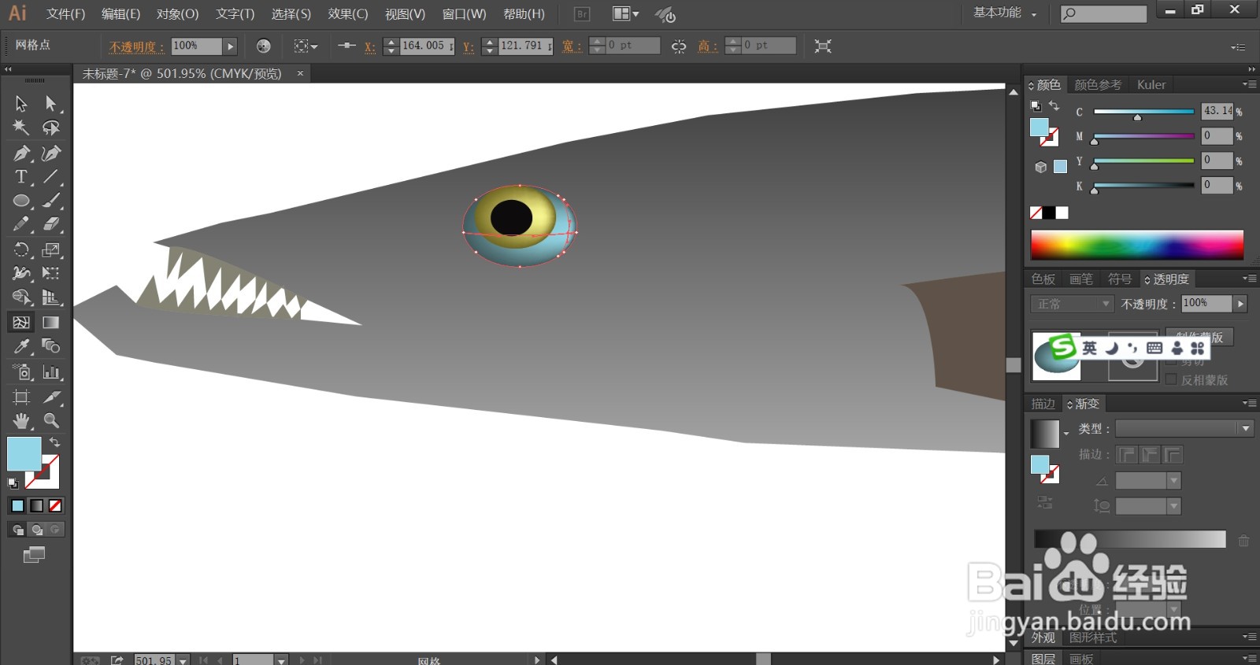This screenshot has height=665, width=1260.
Task: Select the Line Segment tool
Action: pos(51,176)
